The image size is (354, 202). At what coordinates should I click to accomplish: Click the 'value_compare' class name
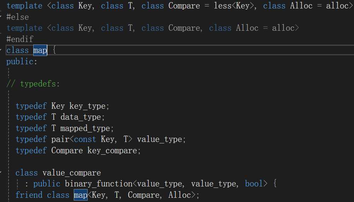[x=72, y=173]
